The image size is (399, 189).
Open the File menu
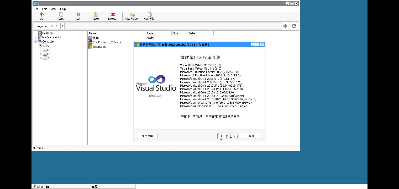(x=36, y=9)
